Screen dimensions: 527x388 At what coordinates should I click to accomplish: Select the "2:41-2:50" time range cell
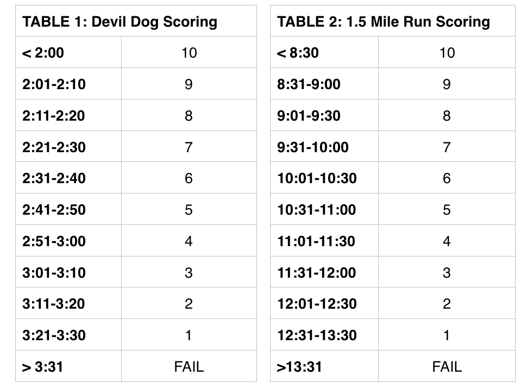[54, 210]
